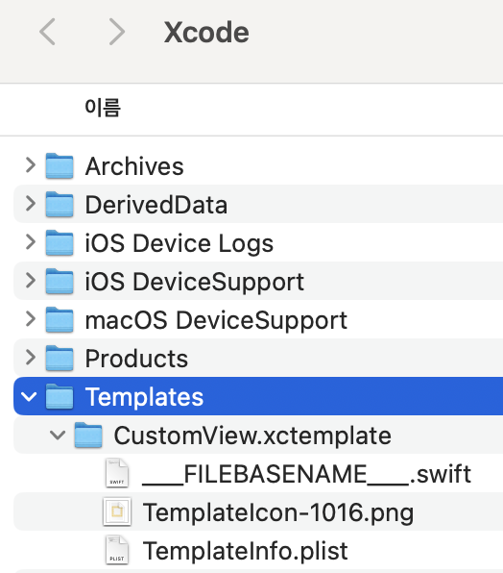Image resolution: width=503 pixels, height=573 pixels.
Task: Go back with the left arrow button
Action: (x=47, y=32)
